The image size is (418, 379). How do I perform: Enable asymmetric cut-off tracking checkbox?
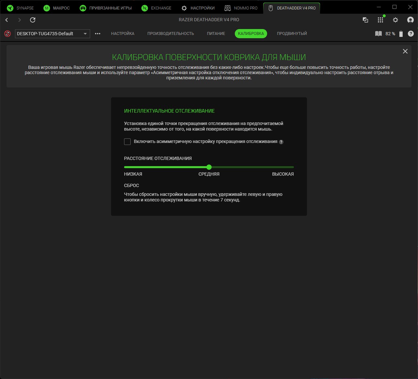(127, 142)
